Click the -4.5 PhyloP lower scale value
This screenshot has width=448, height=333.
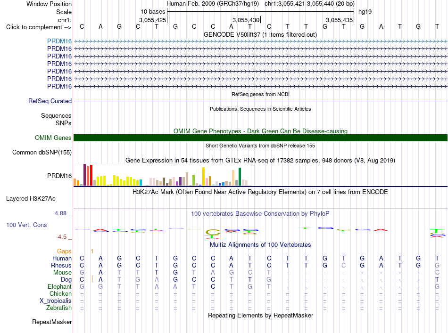pyautogui.click(x=61, y=237)
